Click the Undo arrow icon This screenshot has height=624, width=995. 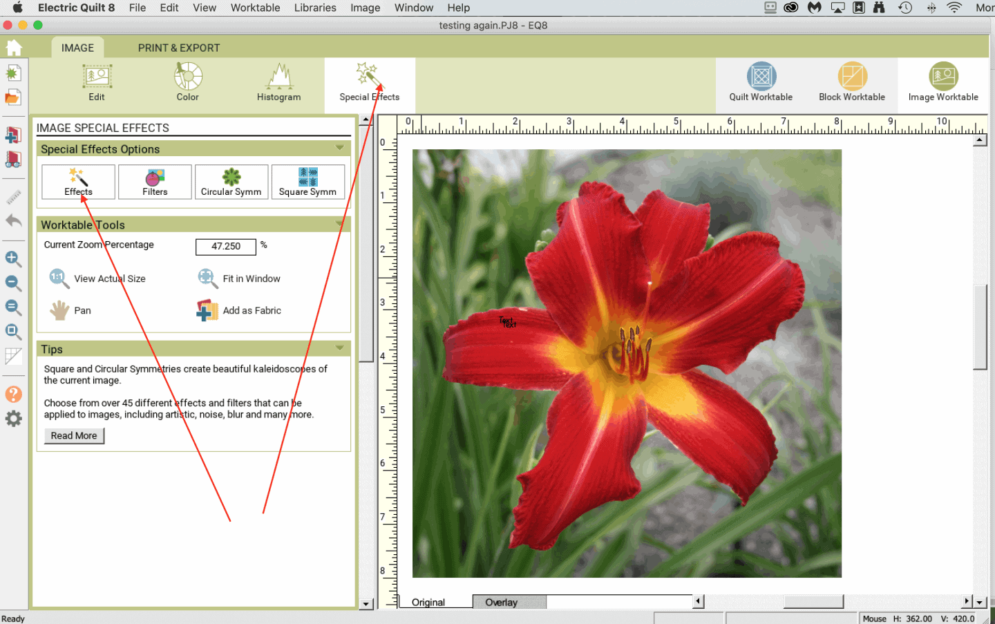click(13, 221)
